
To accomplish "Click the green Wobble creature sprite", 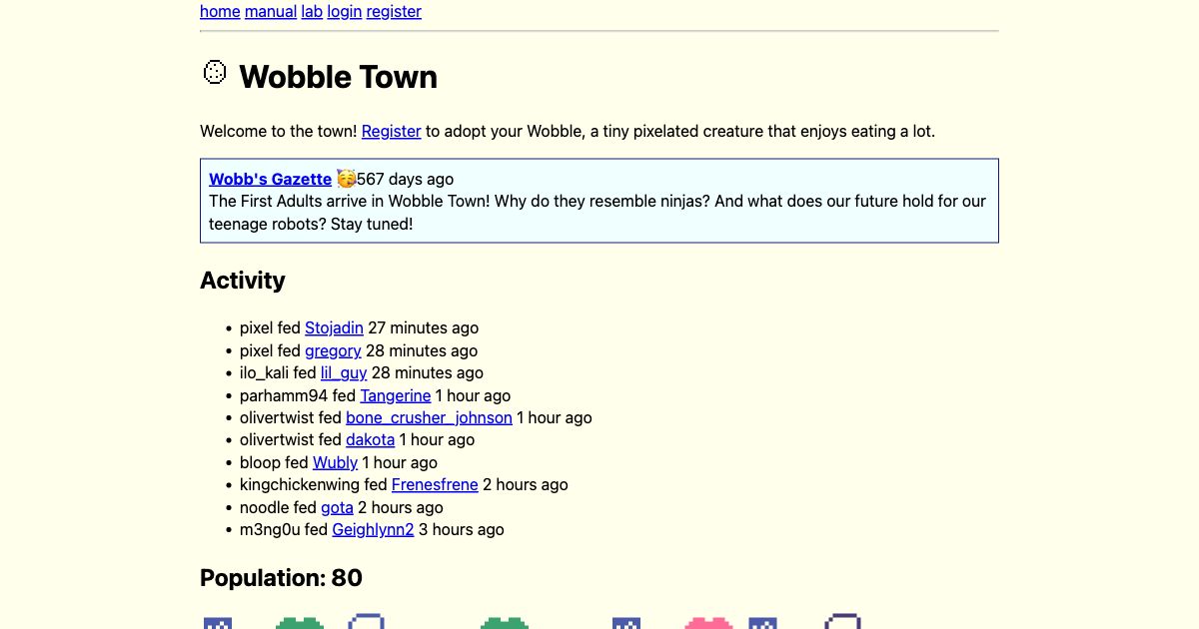I will click(x=301, y=622).
